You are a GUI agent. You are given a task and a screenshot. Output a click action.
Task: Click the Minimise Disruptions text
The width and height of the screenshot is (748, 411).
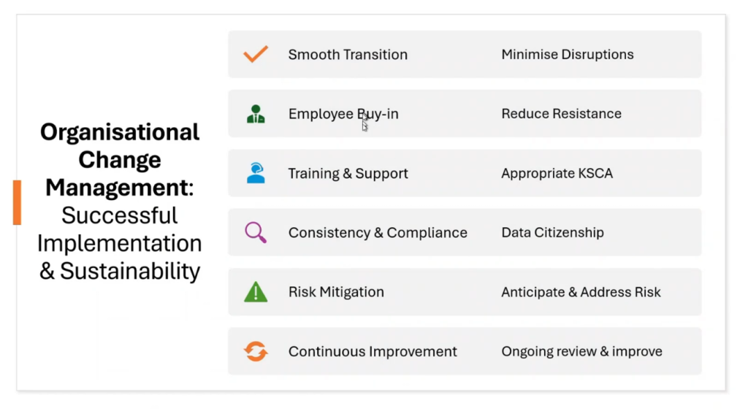[x=568, y=55]
